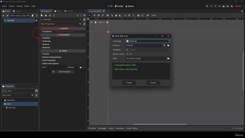Click the browse icon next to Inherits field

point(168,45)
